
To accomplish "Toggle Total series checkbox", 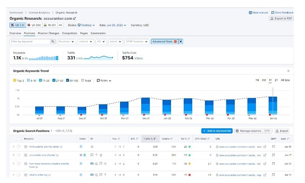I will pos(82,81).
